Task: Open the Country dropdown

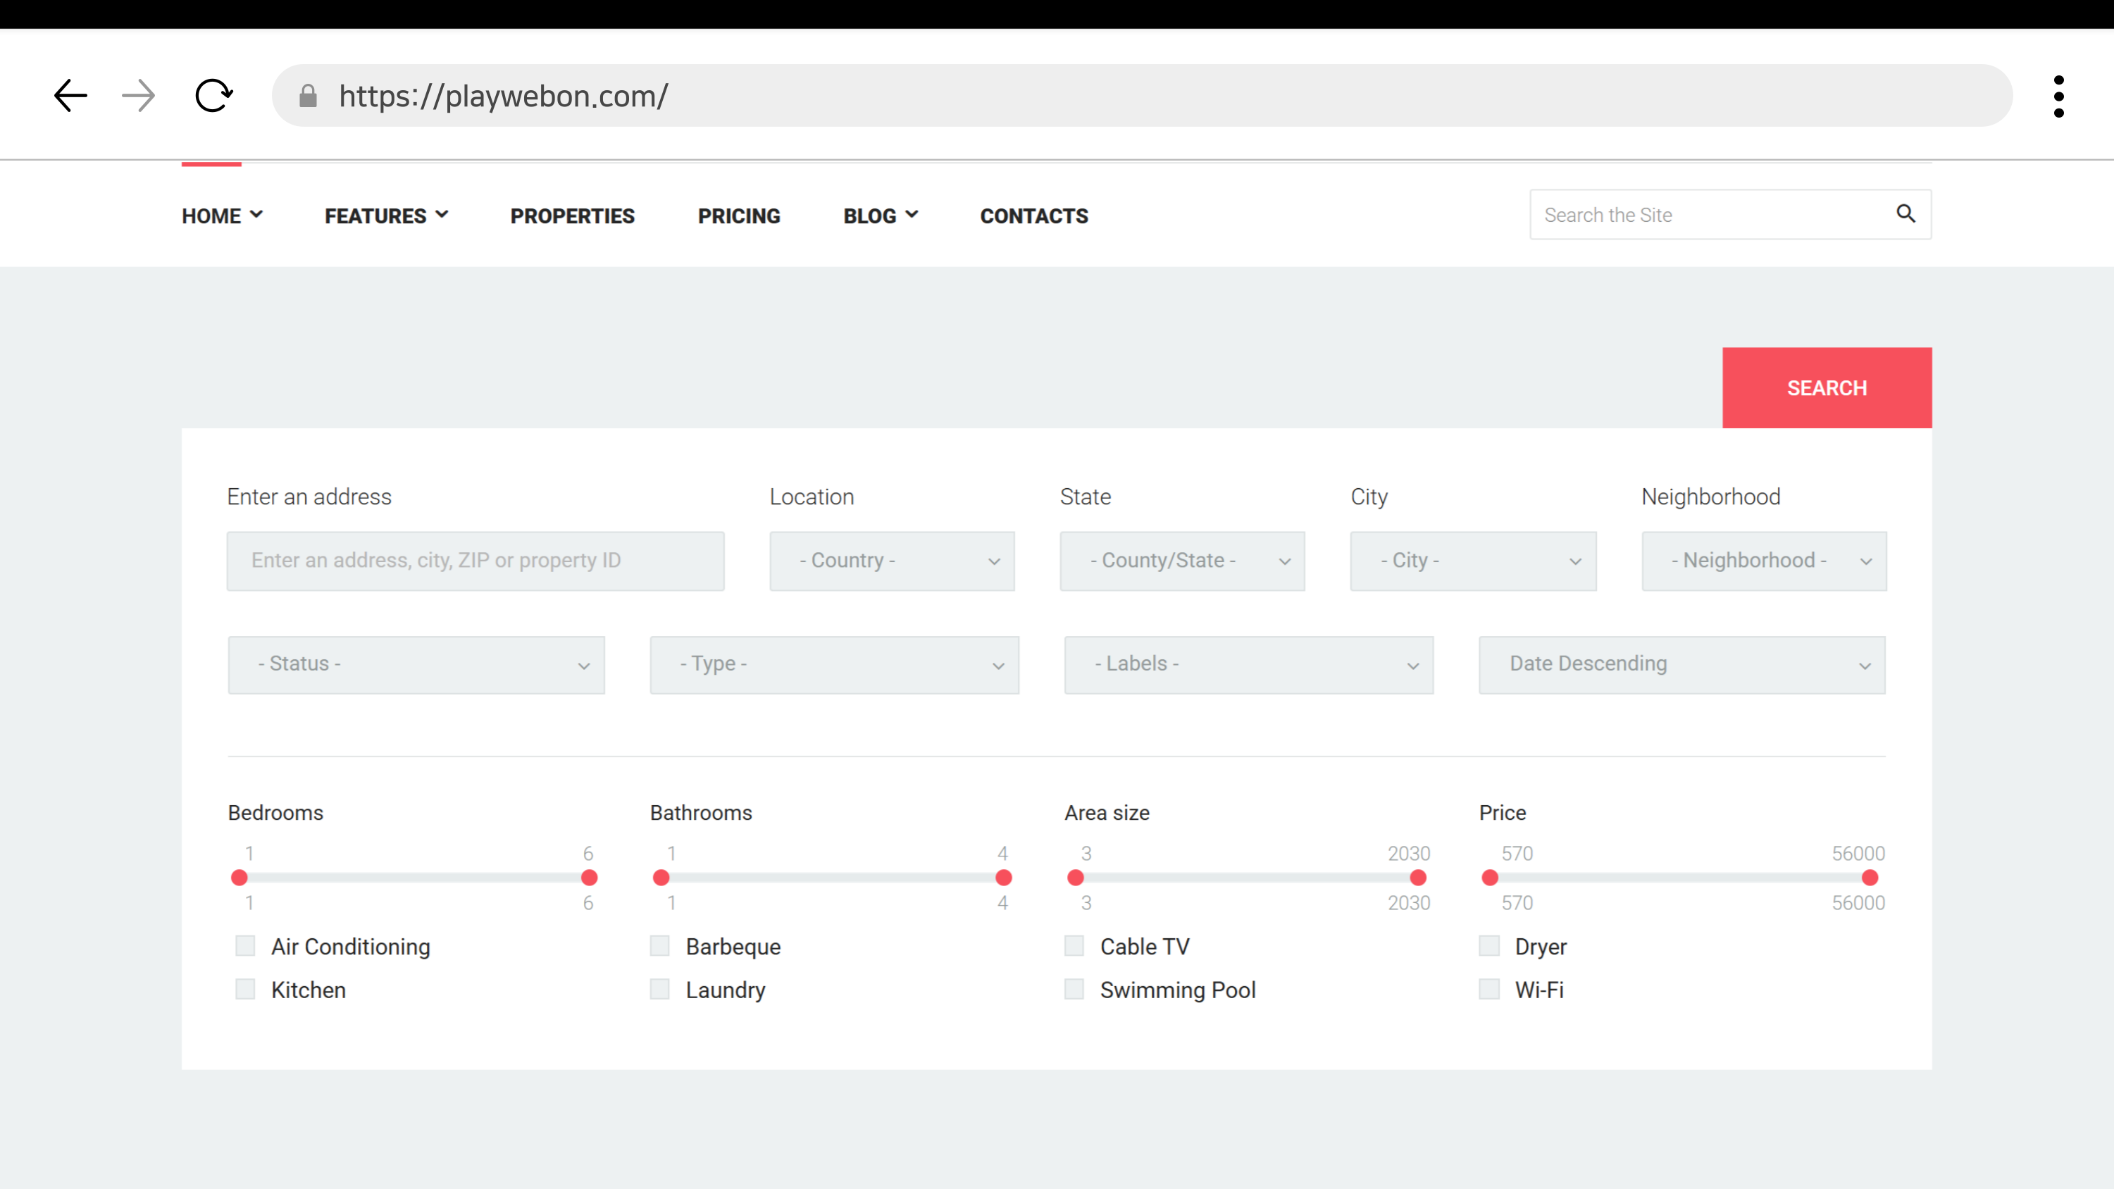Action: 891,561
